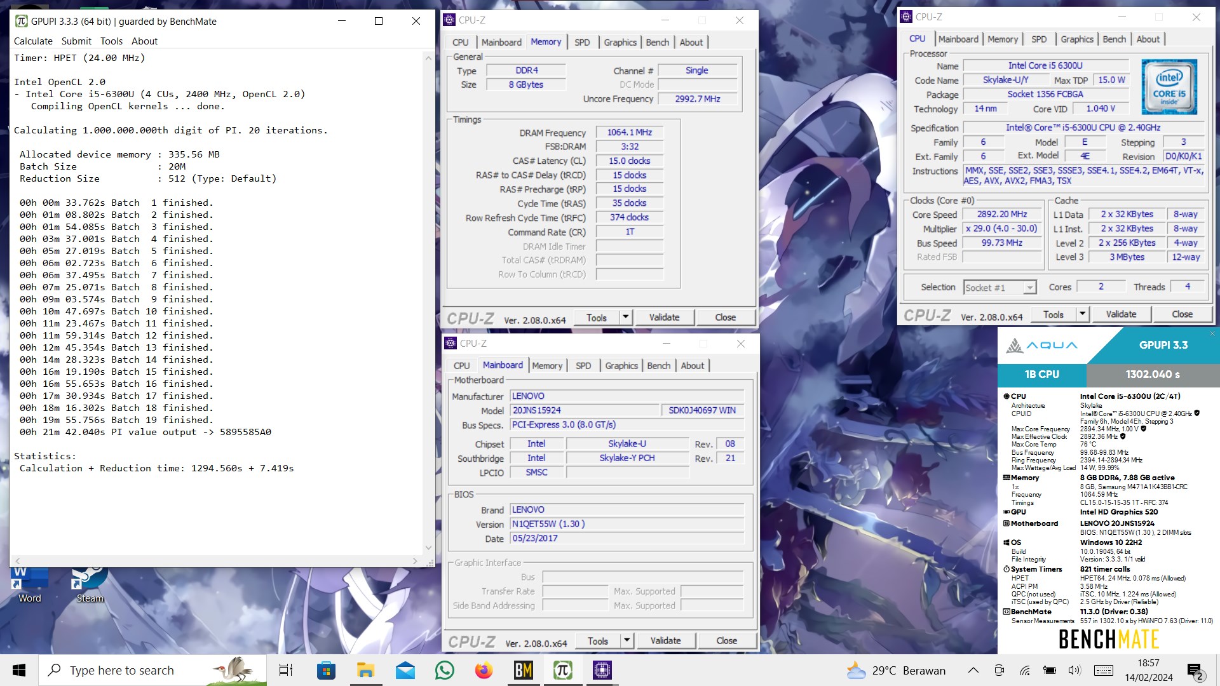Show hidden system tray icons

pyautogui.click(x=973, y=670)
